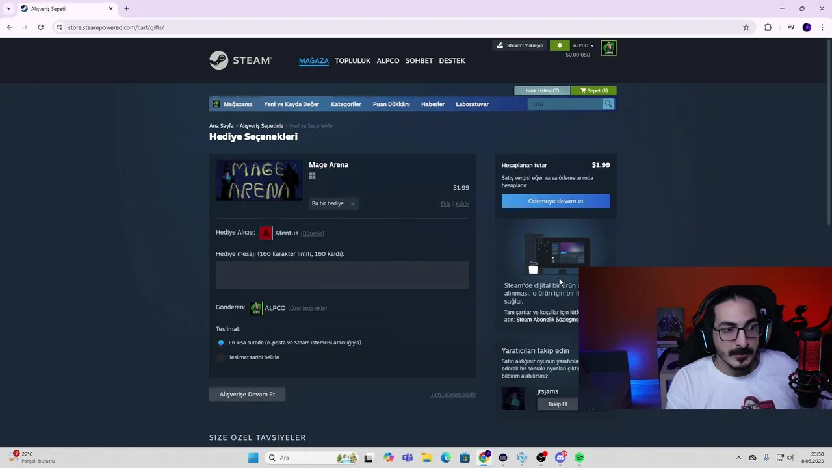This screenshot has height=468, width=832.
Task: Open a new browser tab with plus
Action: pyautogui.click(x=127, y=9)
